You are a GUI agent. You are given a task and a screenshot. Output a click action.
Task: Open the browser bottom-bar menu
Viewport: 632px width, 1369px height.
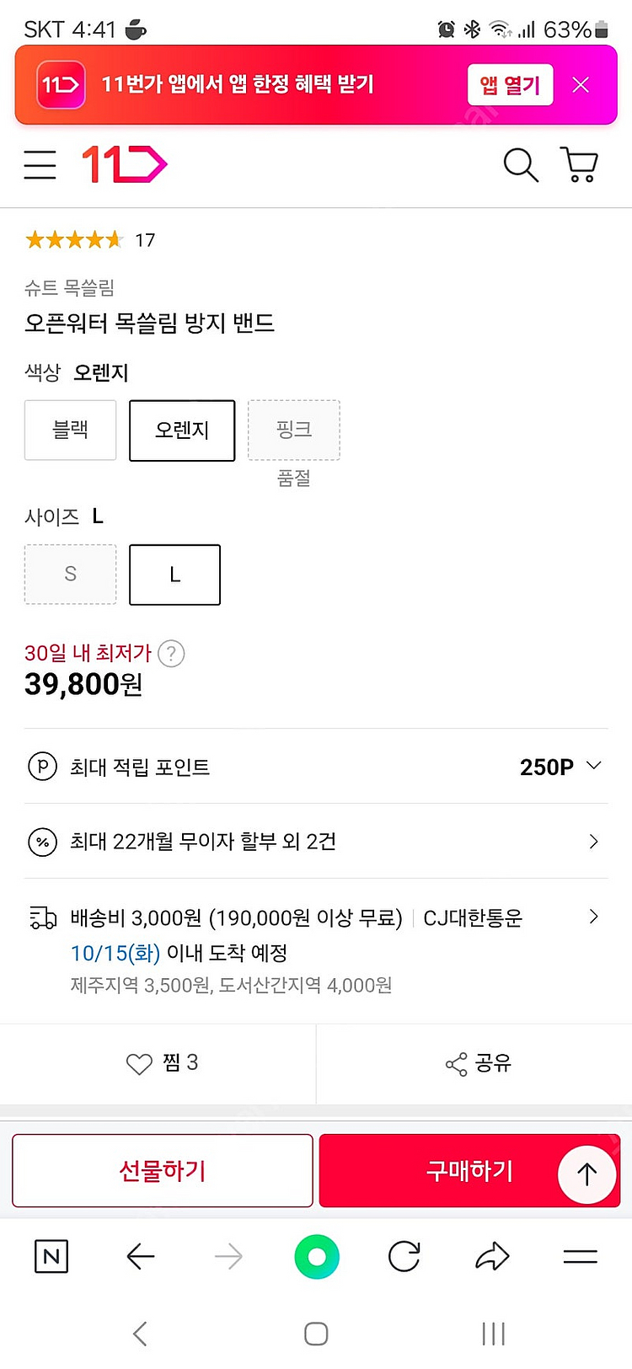point(580,1257)
